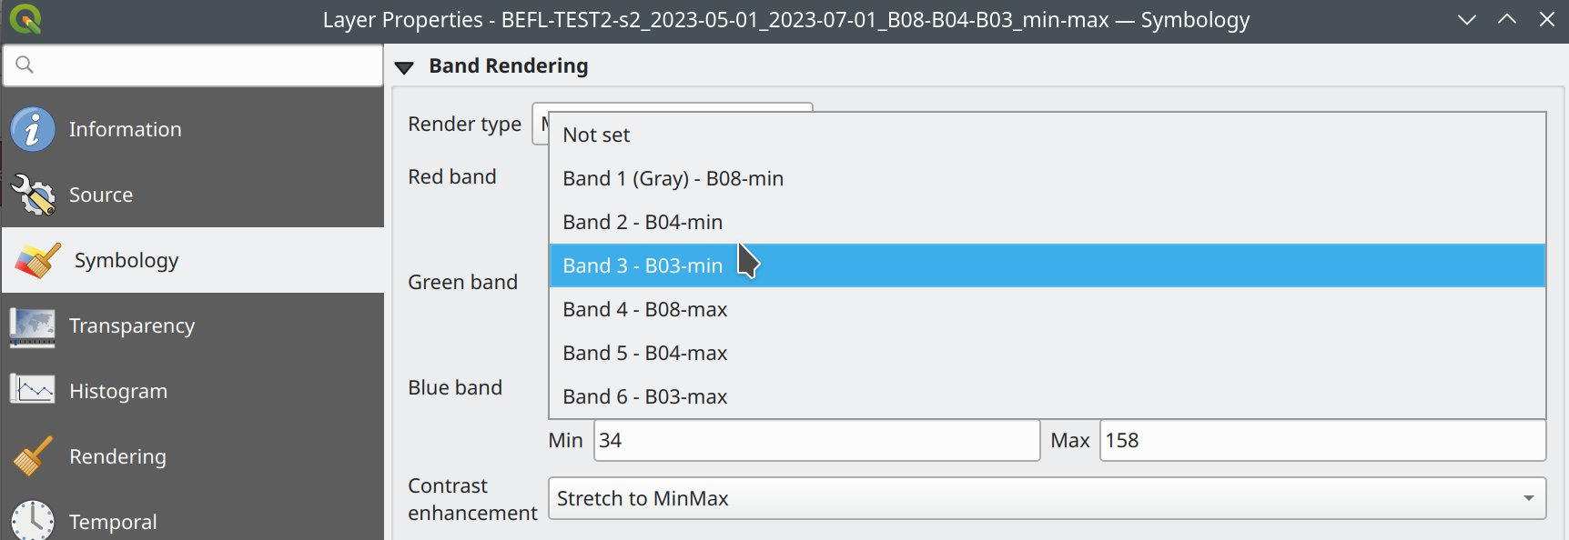Select Band 3 - B03-min option
Image resolution: width=1569 pixels, height=540 pixels.
(643, 265)
